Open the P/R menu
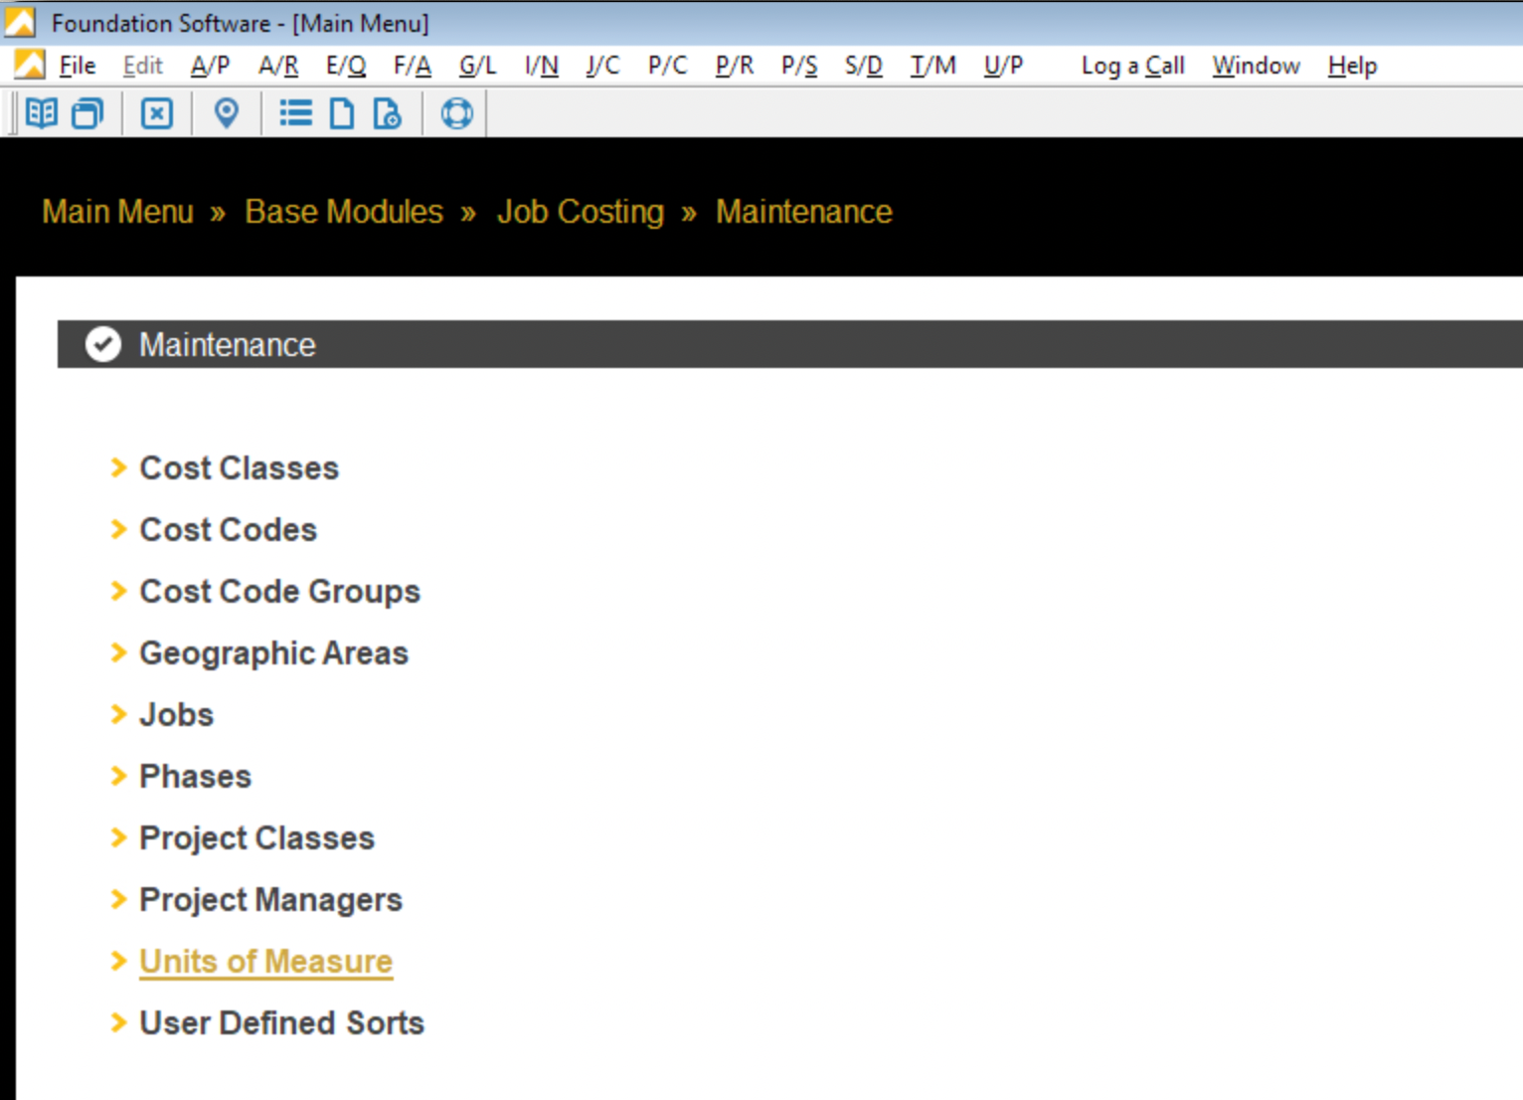The height and width of the screenshot is (1100, 1523). point(735,66)
